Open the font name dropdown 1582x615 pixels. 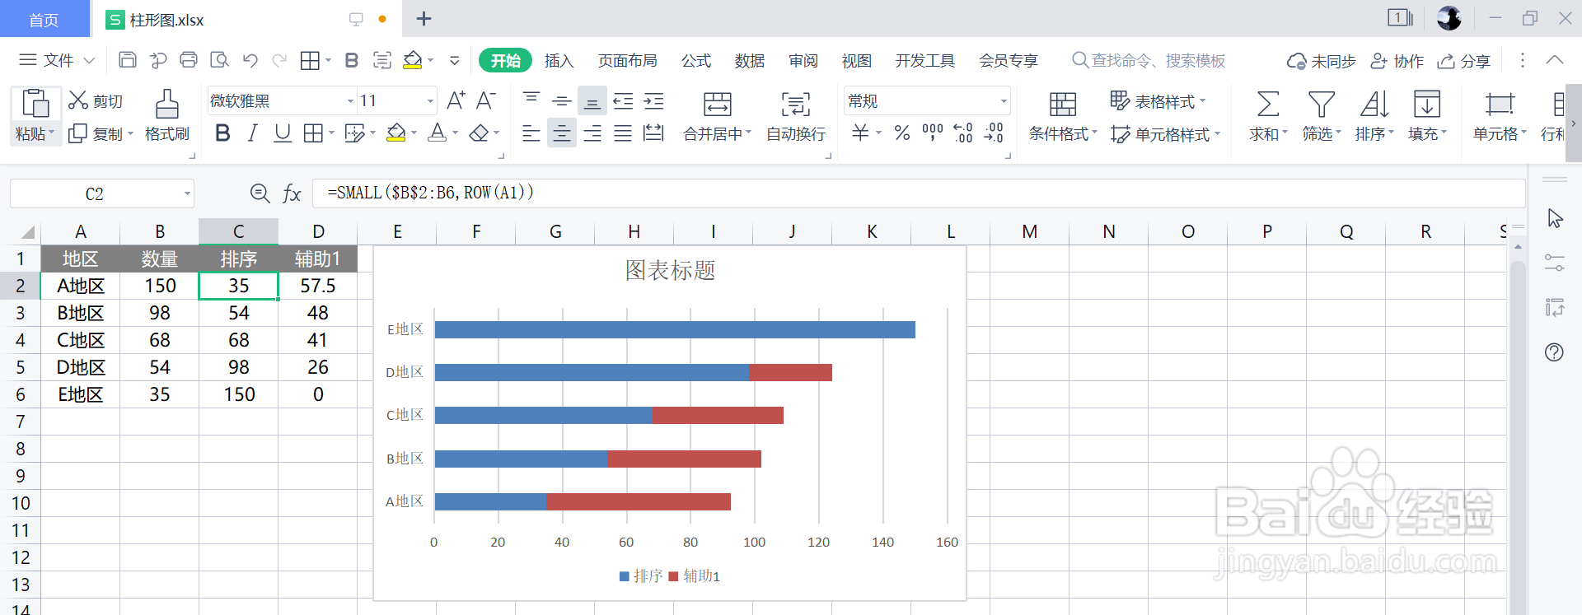pyautogui.click(x=350, y=101)
